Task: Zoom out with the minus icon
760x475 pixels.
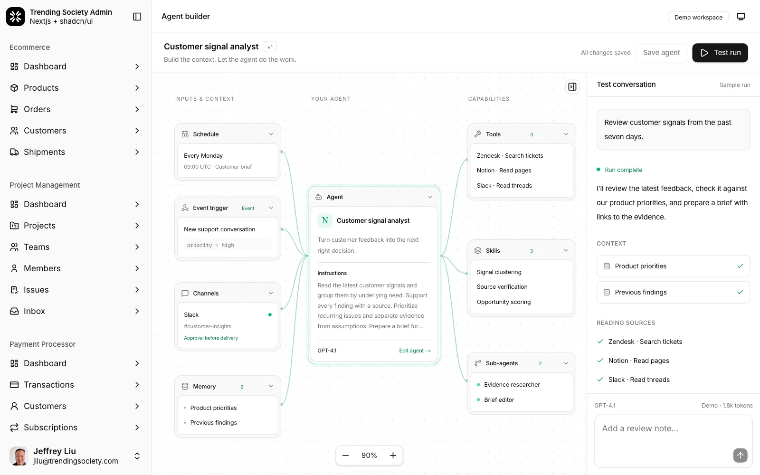Action: click(346, 456)
